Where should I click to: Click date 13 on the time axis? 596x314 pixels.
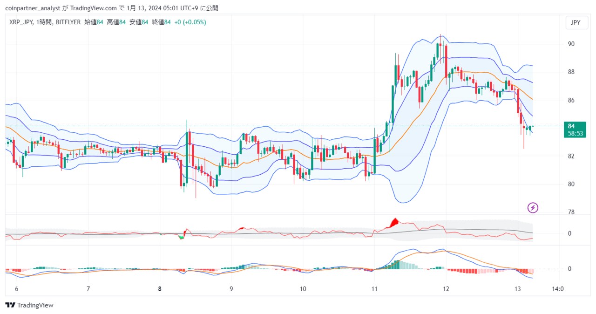pyautogui.click(x=518, y=289)
